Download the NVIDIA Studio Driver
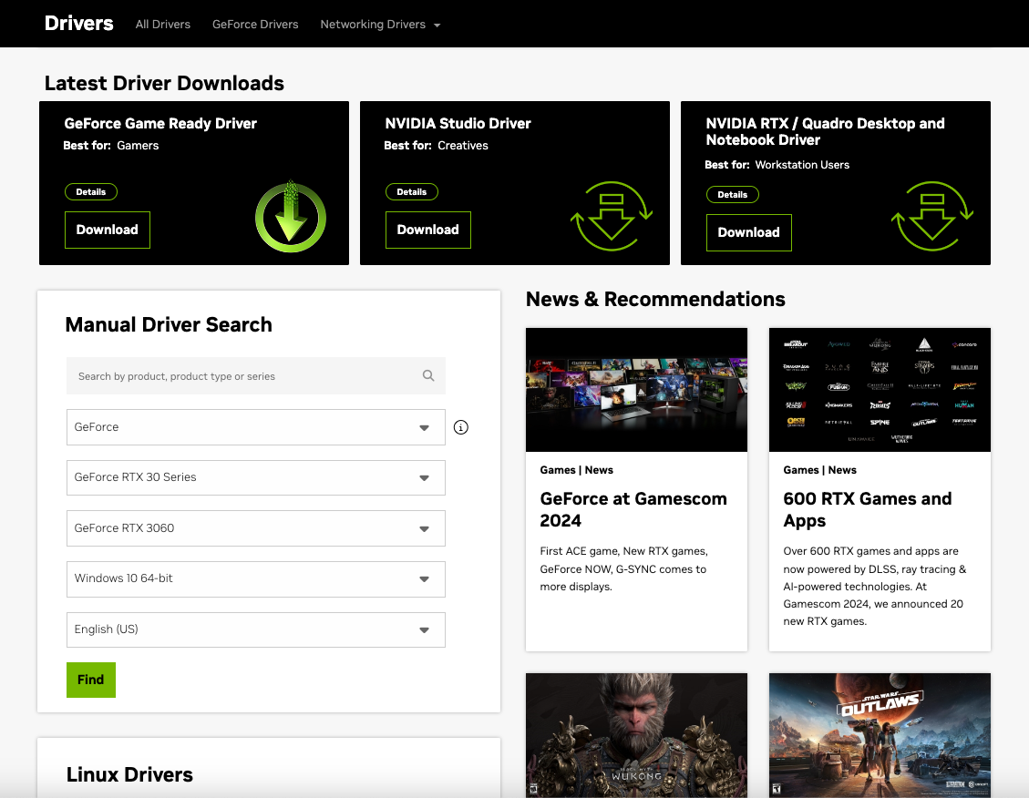The image size is (1029, 798). tap(428, 230)
